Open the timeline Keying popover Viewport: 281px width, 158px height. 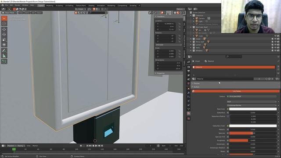click(21, 146)
